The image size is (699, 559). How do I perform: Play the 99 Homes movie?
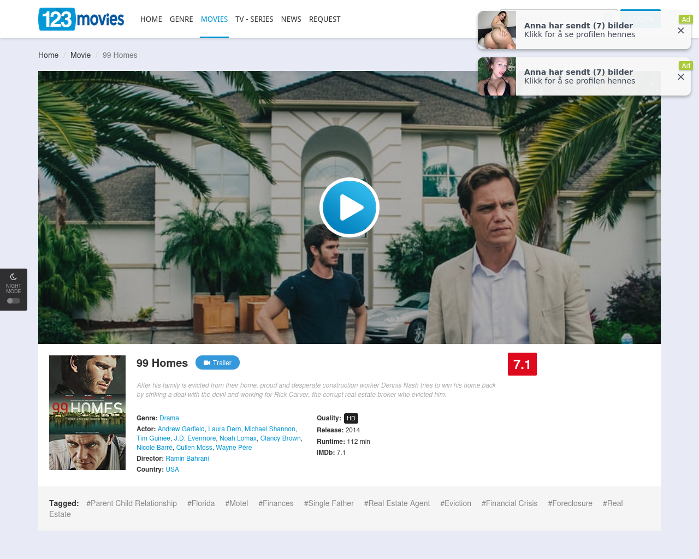349,207
